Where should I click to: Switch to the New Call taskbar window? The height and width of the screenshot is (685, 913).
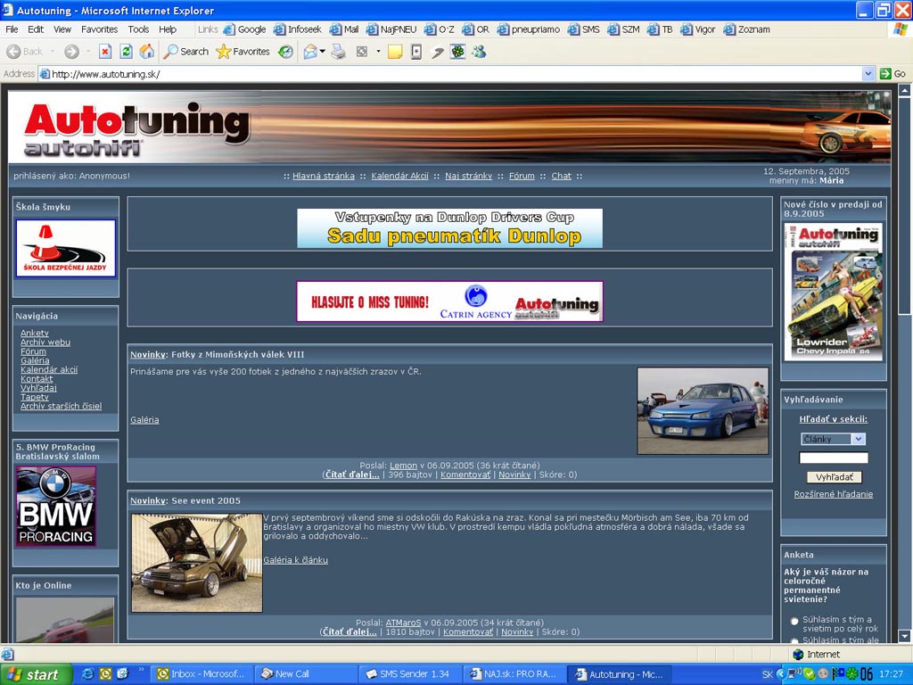306,674
